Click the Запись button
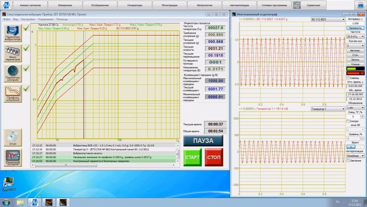Viewport: 367px width, 207px height. [x=355, y=60]
